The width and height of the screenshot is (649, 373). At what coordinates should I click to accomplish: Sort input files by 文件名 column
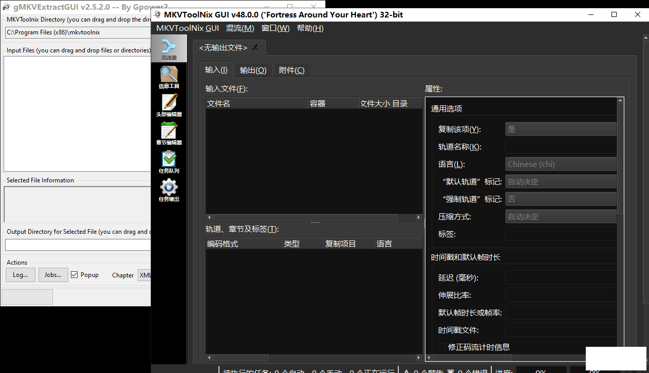257,103
